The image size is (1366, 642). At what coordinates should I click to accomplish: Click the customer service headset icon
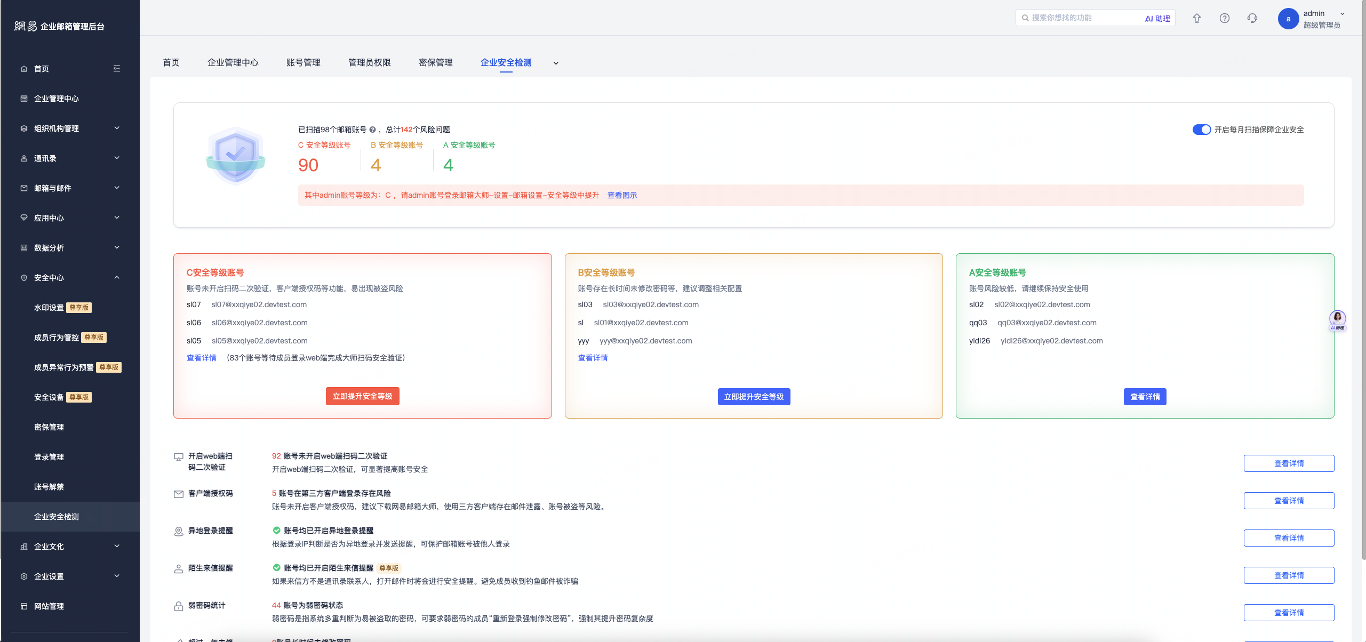[x=1252, y=18]
